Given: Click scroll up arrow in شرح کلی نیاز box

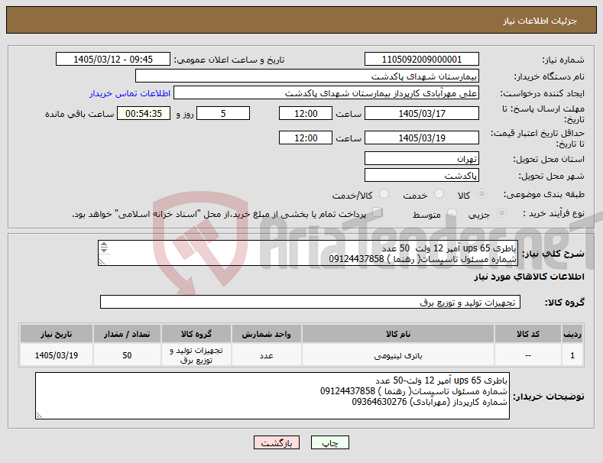Looking at the screenshot, I should click(x=104, y=245).
